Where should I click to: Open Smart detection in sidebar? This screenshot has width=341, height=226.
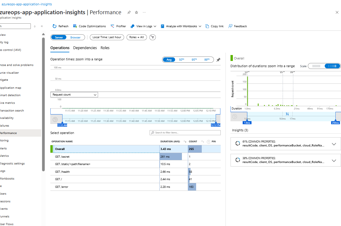10,95
